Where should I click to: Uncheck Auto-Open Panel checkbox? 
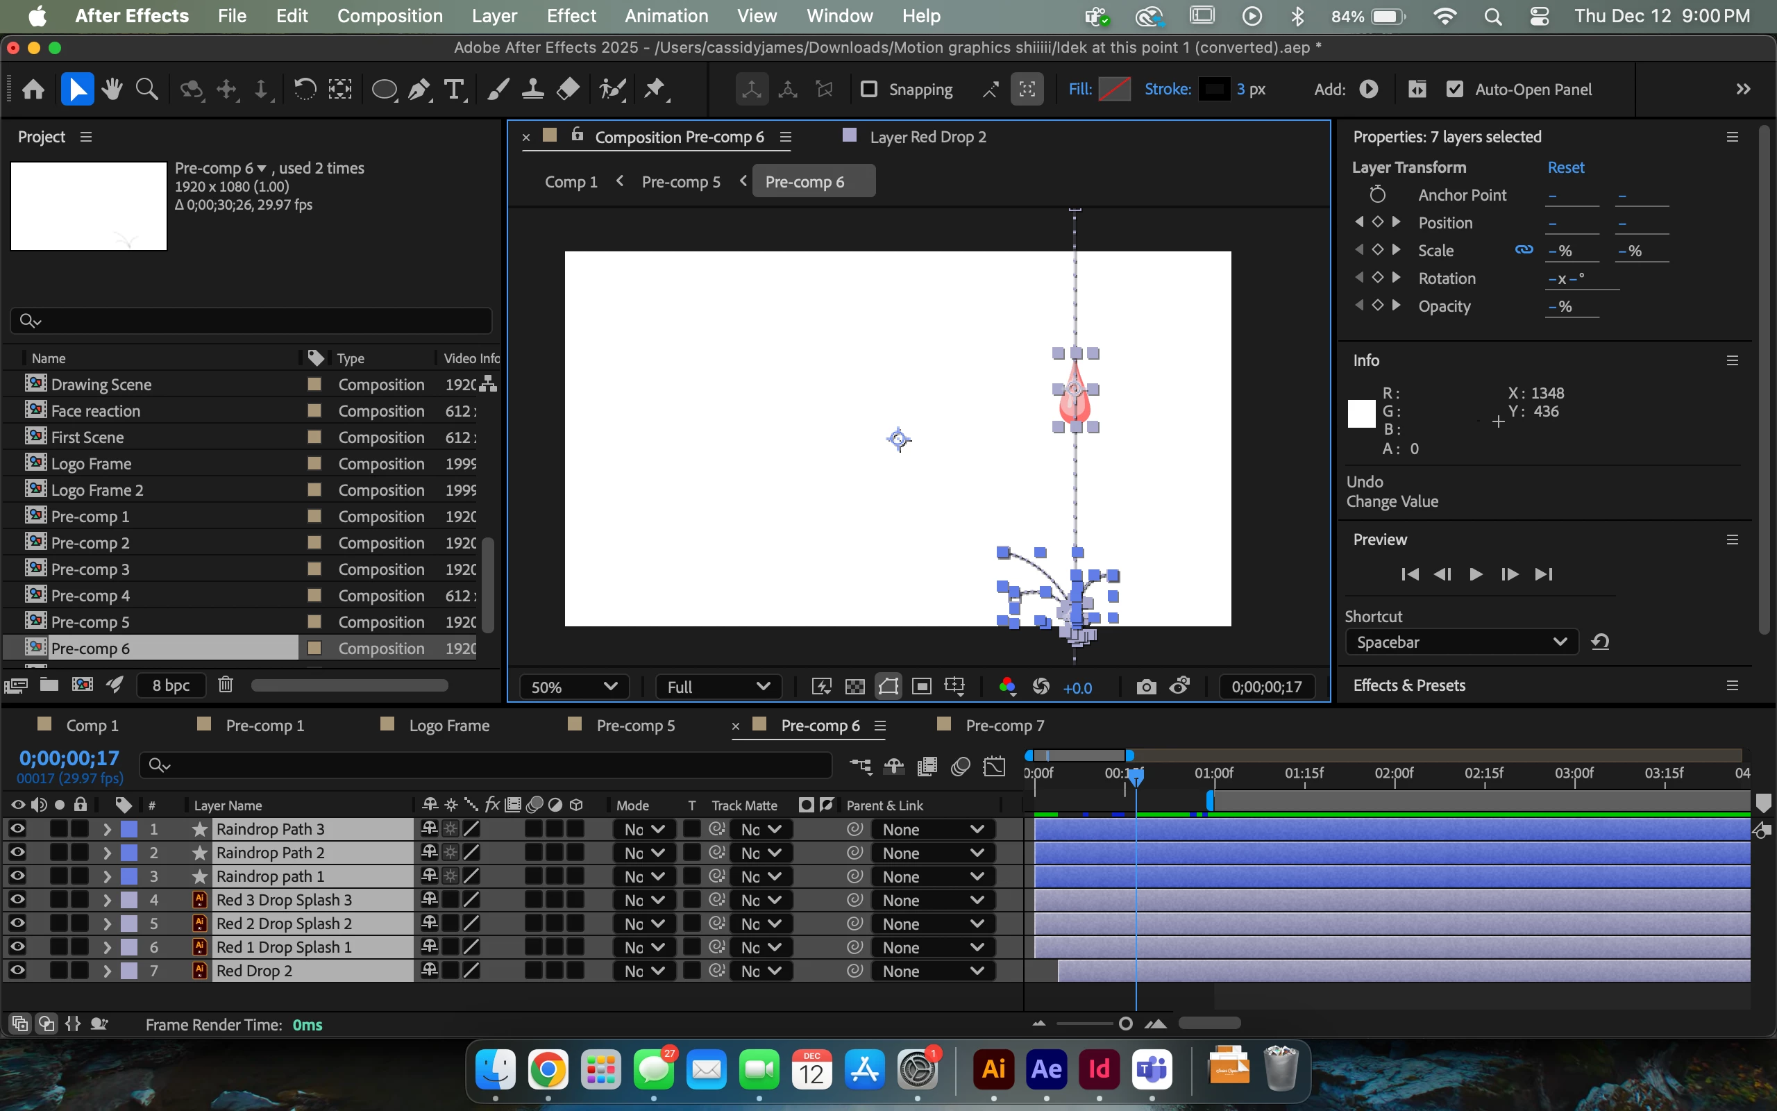1454,90
